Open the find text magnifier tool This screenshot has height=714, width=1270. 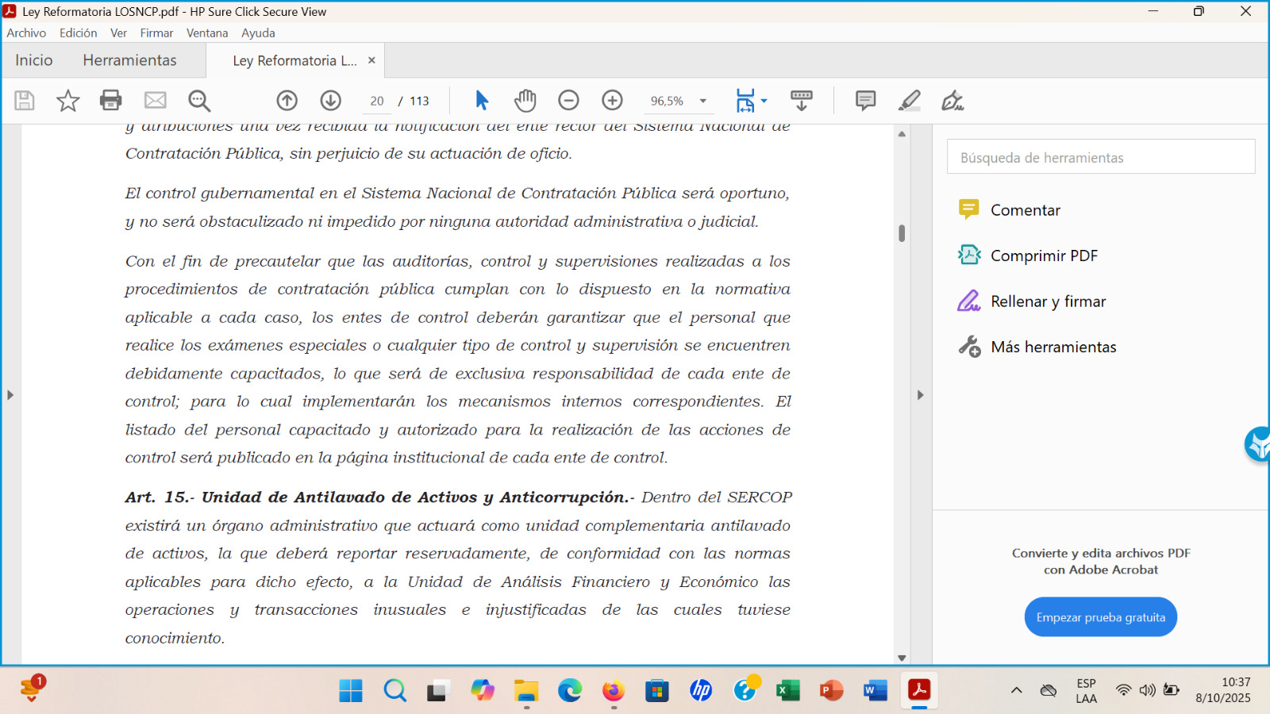199,101
